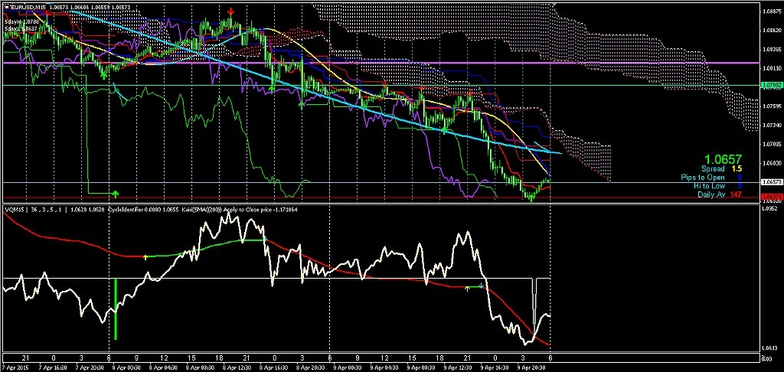The image size is (784, 372).
Task: Click the red down arrow signal above the price peak
Action: click(230, 11)
